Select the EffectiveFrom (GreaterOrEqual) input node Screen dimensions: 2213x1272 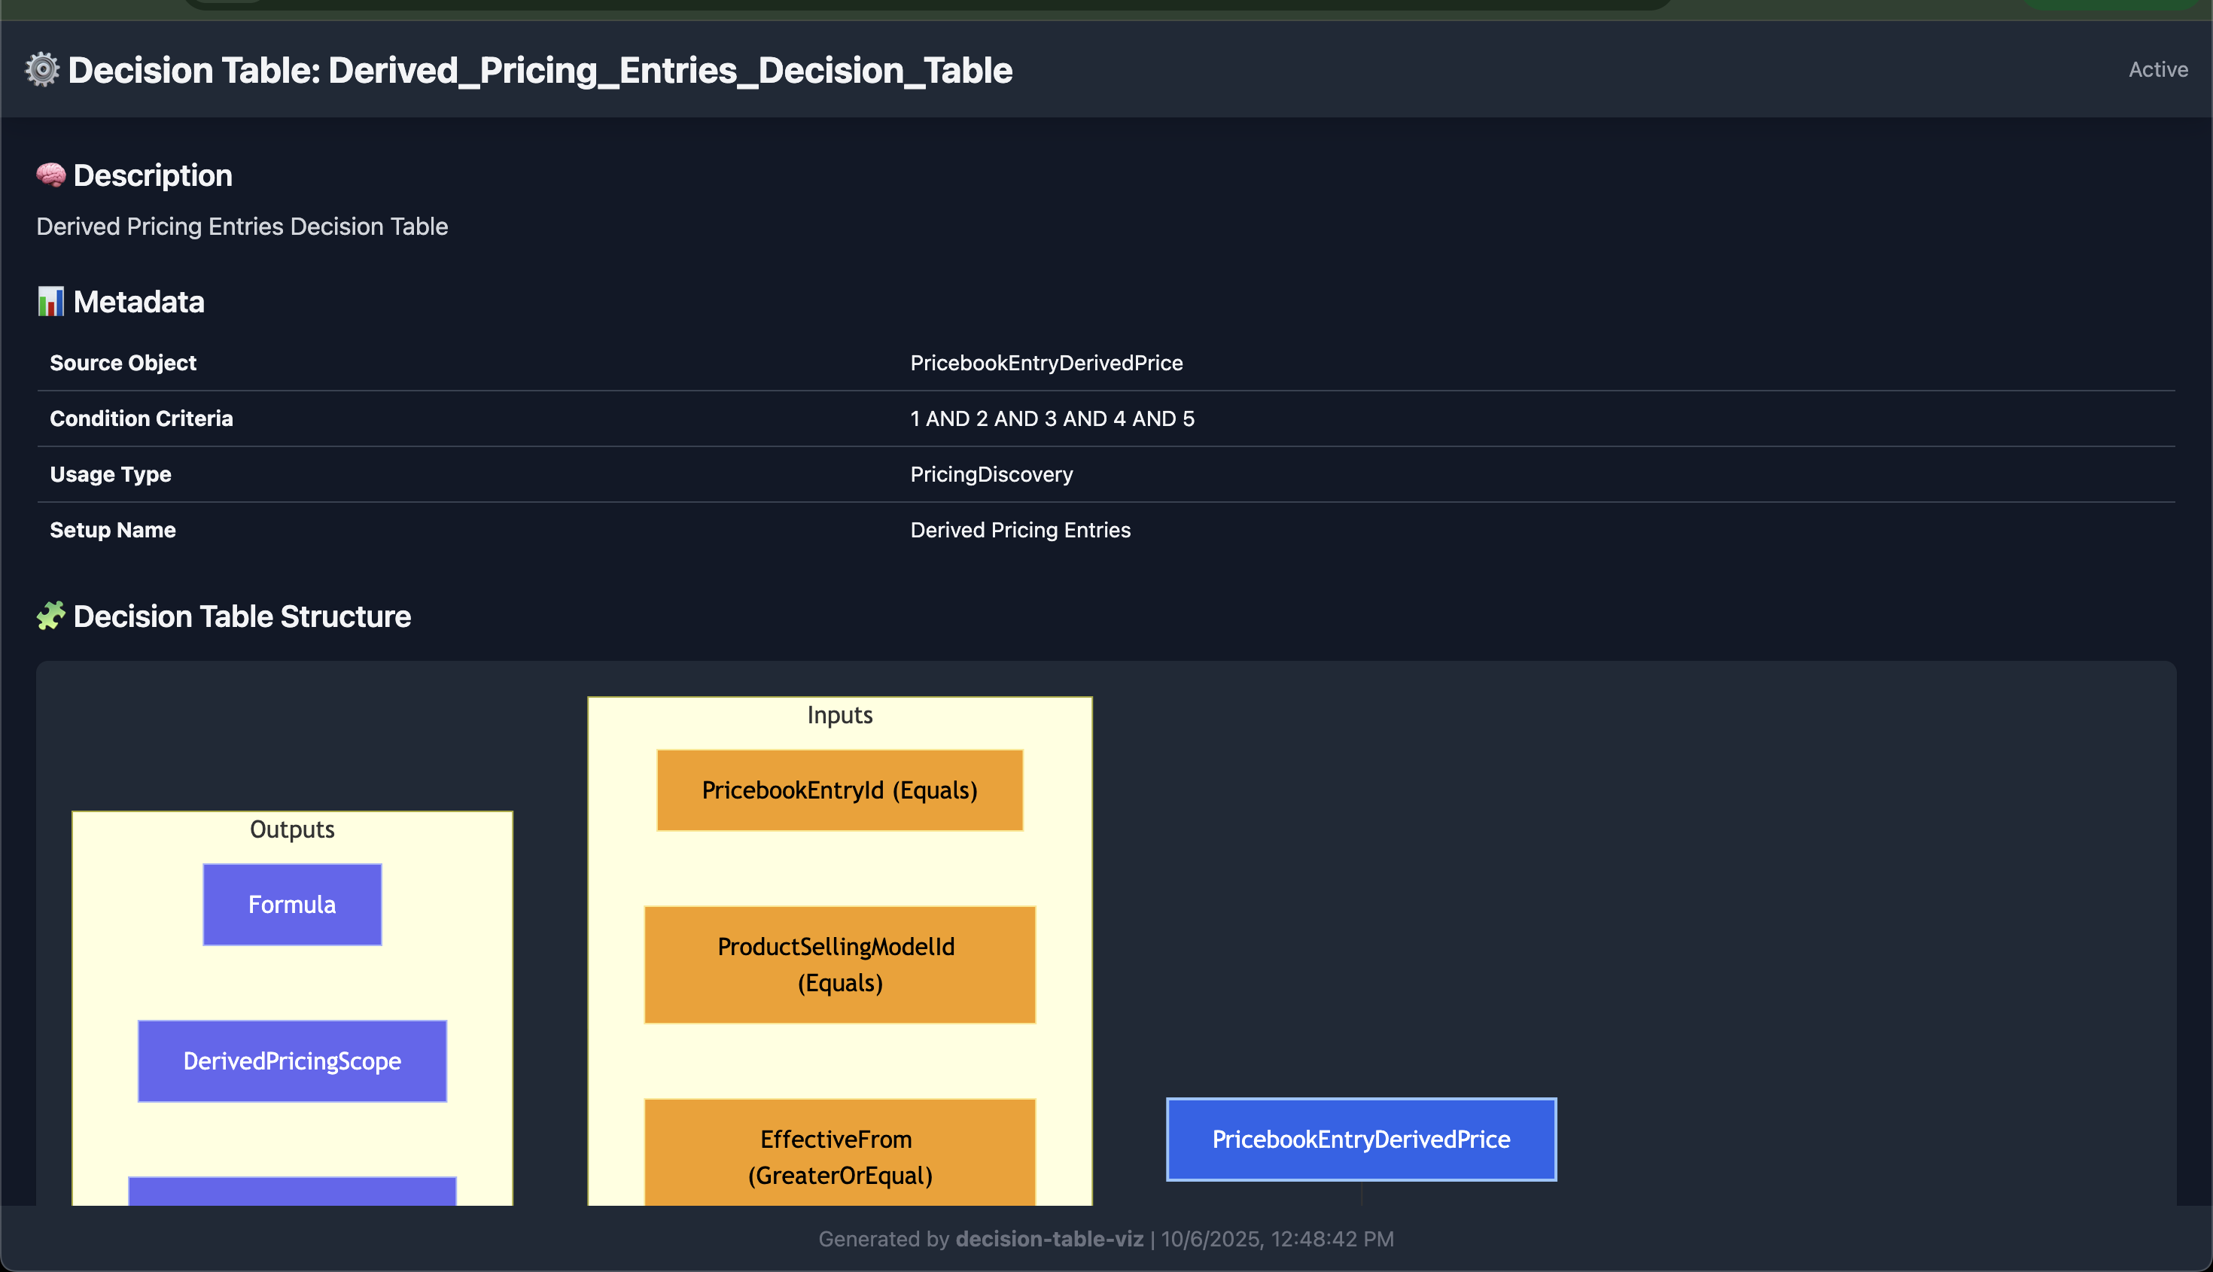[839, 1155]
